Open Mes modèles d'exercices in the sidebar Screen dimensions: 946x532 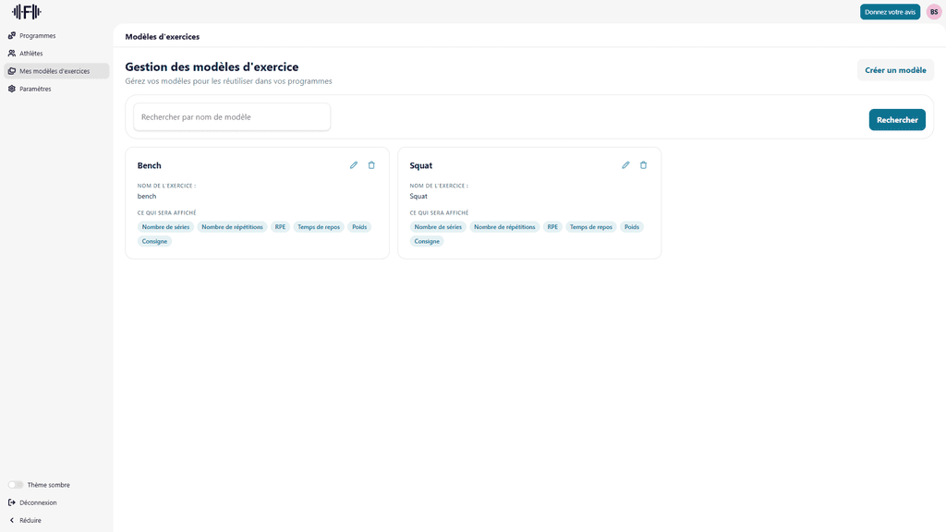pos(55,71)
